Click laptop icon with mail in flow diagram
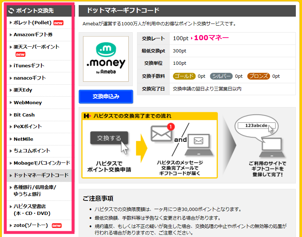 click(199, 145)
